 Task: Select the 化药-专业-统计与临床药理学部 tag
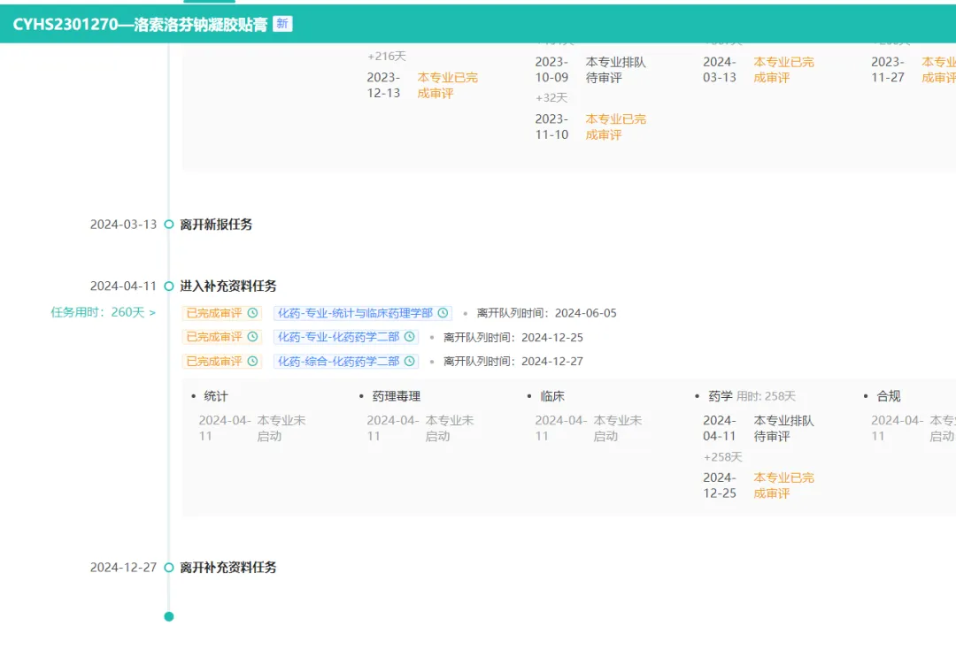pyautogui.click(x=355, y=313)
